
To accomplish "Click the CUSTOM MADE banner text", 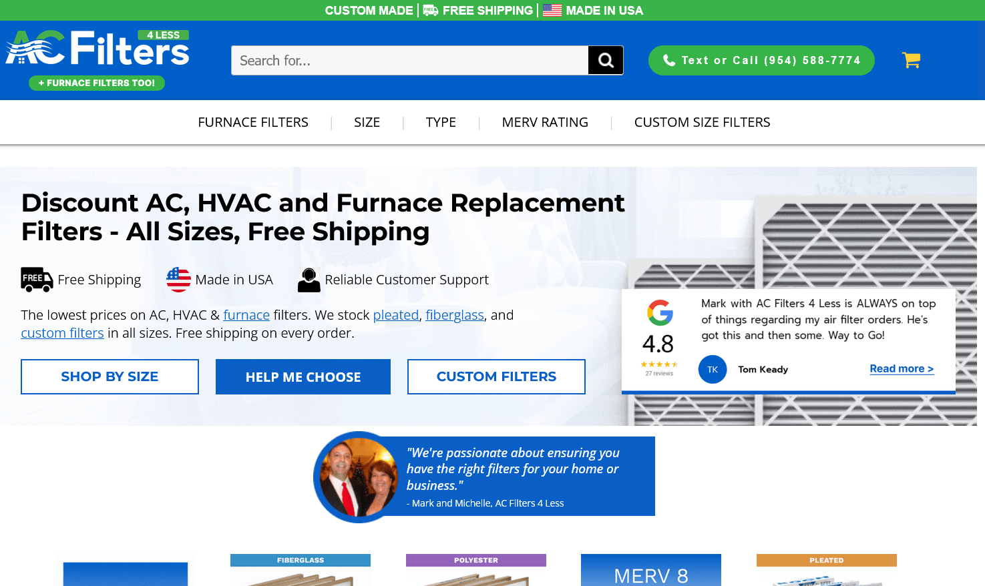I will (369, 10).
